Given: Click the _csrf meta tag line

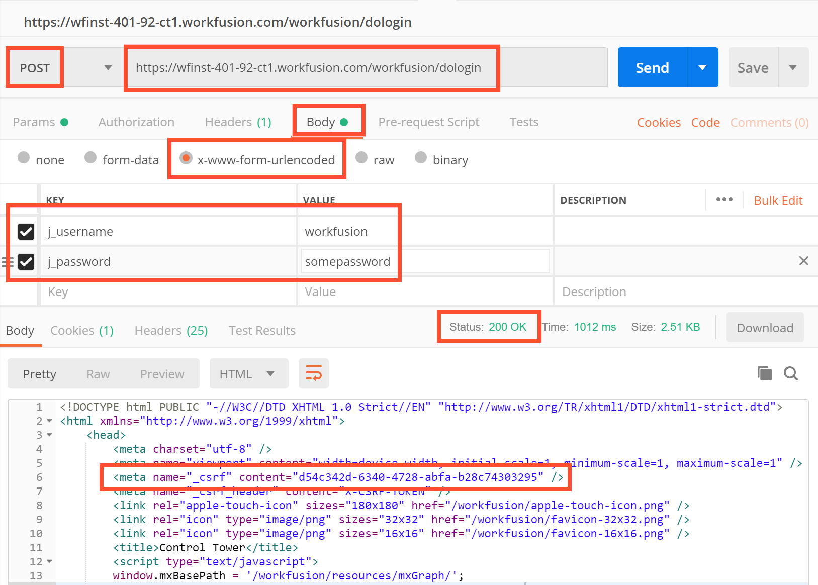Looking at the screenshot, I should coord(338,477).
